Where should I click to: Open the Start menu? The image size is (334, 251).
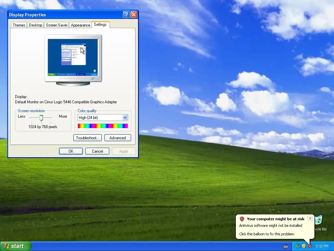coord(16,246)
